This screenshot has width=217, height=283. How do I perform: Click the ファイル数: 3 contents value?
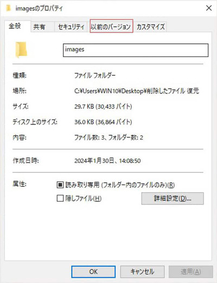pos(108,137)
